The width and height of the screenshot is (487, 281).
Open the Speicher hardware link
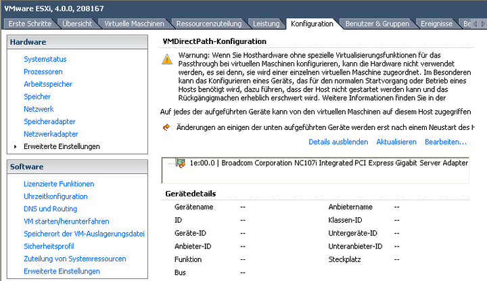click(37, 96)
